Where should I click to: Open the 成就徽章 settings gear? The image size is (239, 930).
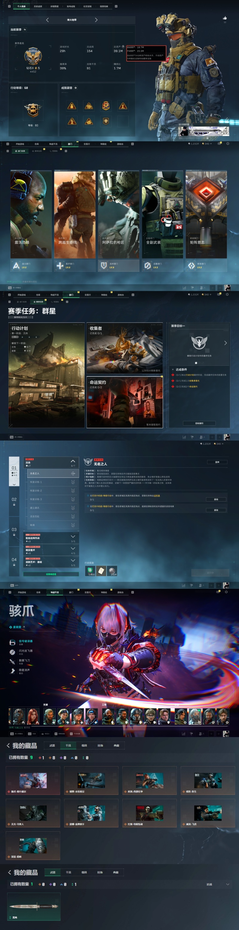click(76, 88)
